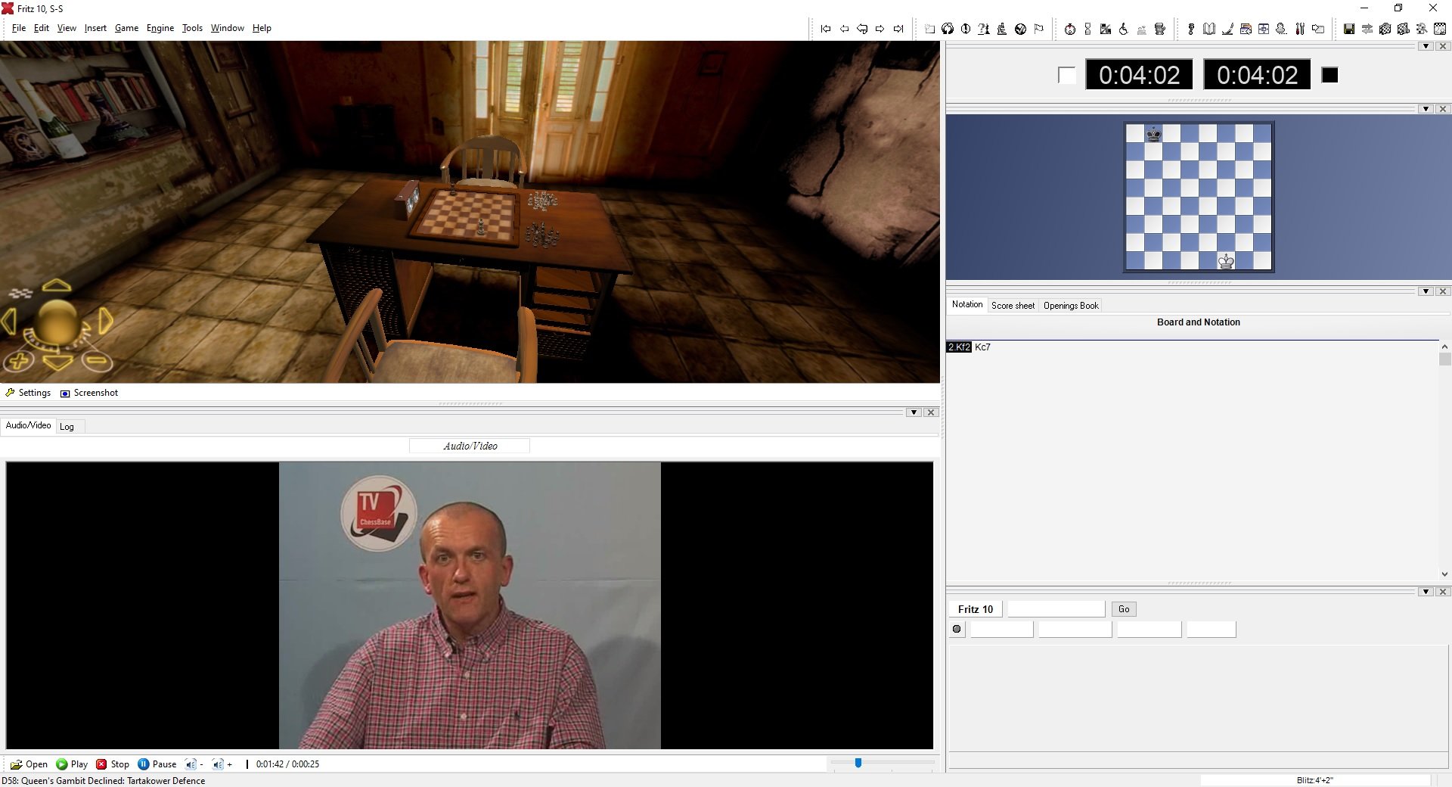
Task: Expand the engine pane dropdown arrow
Action: pos(1426,592)
